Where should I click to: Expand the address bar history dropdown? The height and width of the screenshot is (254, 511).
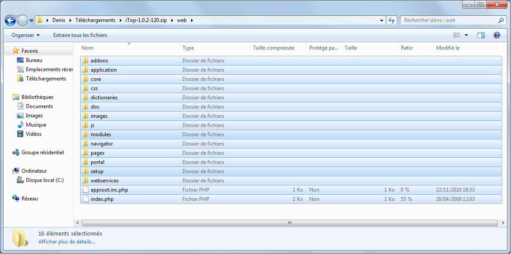381,20
